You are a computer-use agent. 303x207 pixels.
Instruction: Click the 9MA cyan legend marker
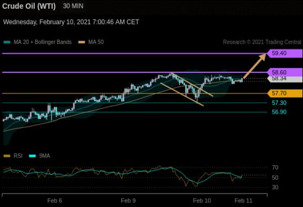33,156
